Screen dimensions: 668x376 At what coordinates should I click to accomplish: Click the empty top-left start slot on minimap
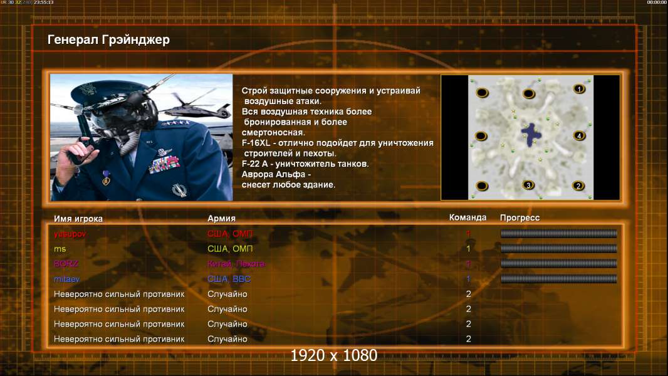[x=481, y=93]
